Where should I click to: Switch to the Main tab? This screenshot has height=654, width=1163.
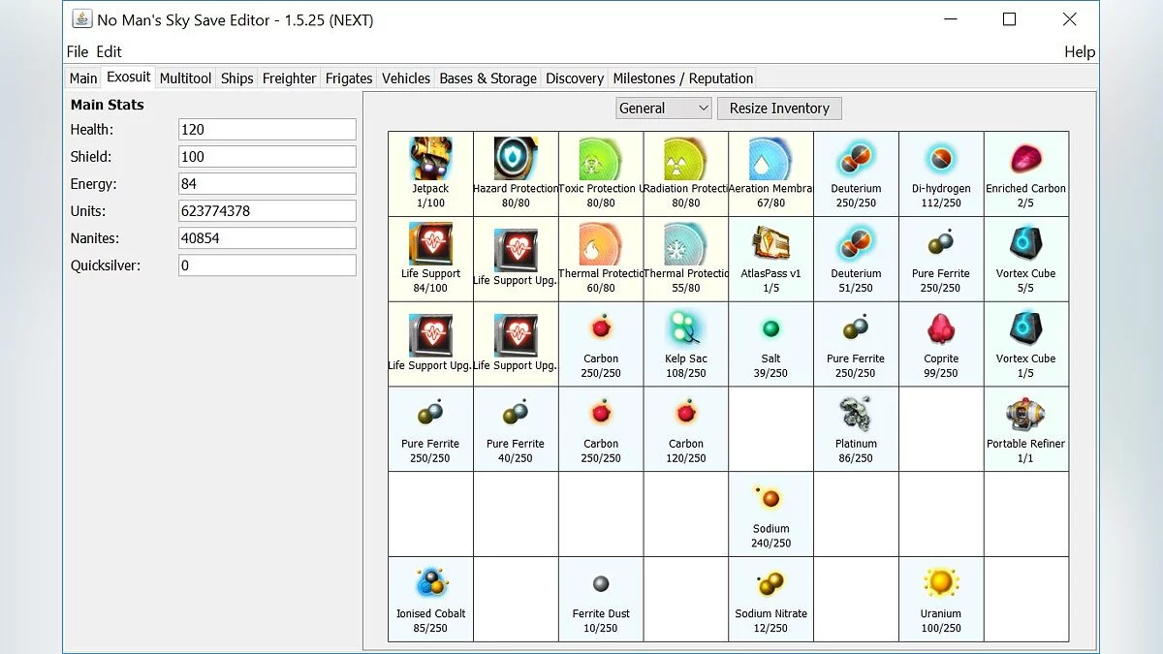click(x=83, y=78)
